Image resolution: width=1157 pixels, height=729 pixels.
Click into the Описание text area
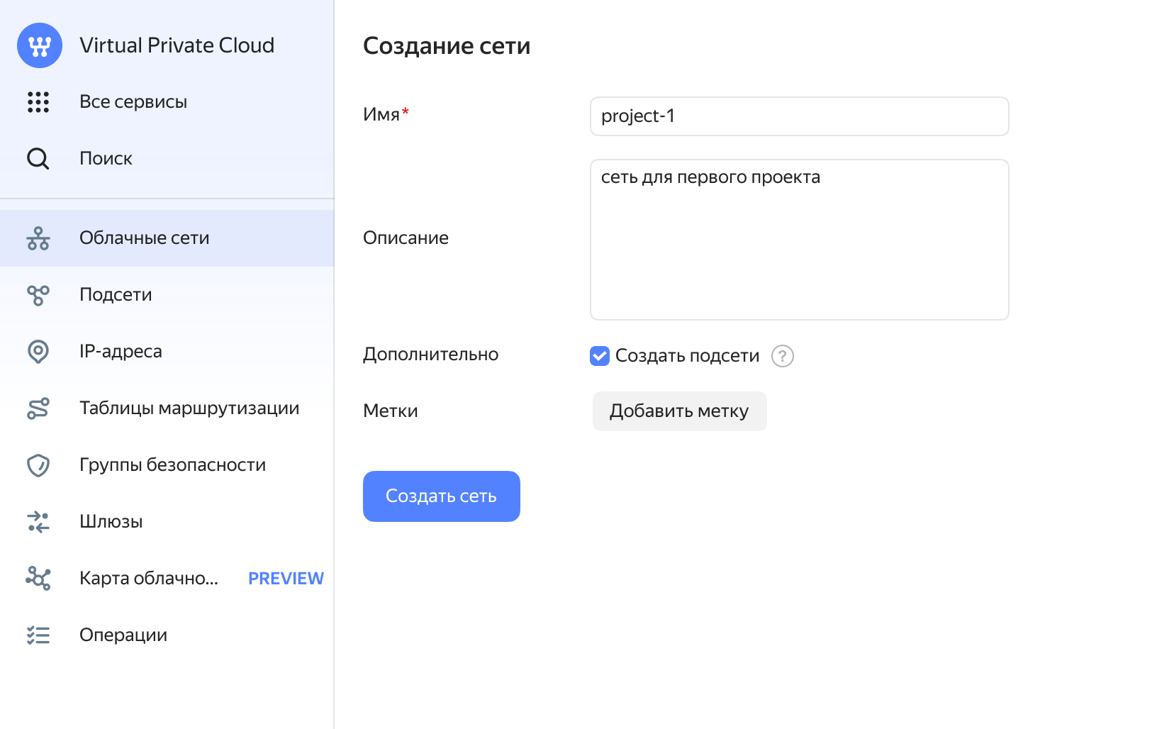[800, 240]
